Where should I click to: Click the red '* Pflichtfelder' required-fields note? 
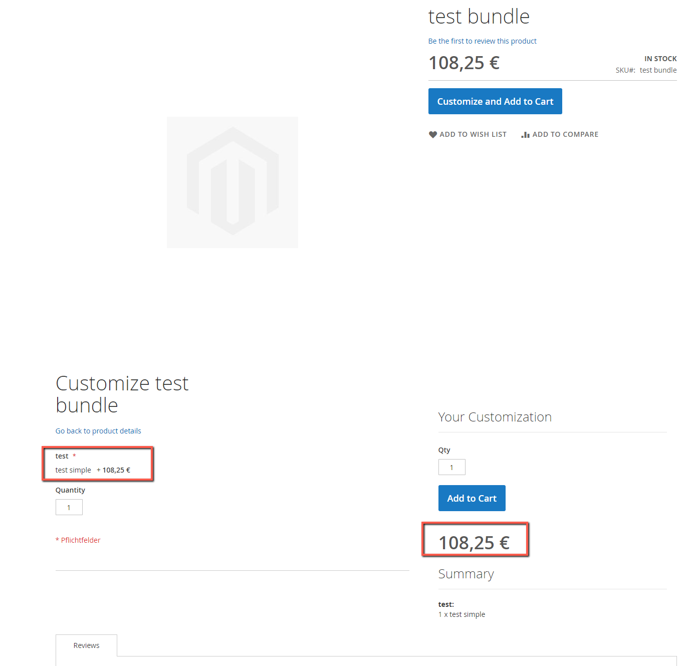point(78,540)
